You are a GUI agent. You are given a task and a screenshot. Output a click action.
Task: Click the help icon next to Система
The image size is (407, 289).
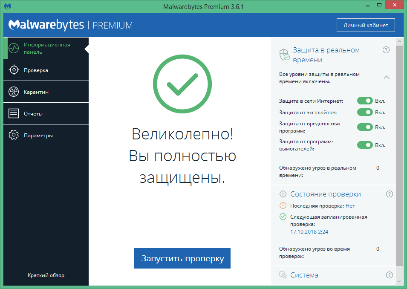click(x=389, y=275)
